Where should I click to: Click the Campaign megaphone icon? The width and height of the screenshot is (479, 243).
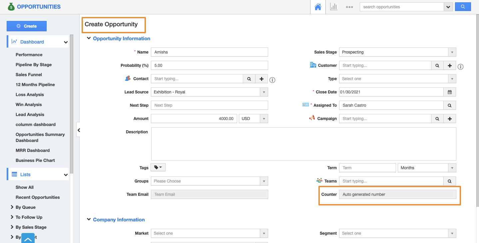(312, 118)
